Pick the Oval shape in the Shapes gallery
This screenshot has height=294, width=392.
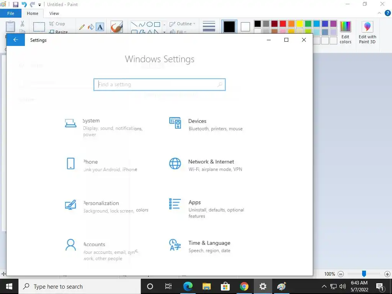tap(150, 24)
